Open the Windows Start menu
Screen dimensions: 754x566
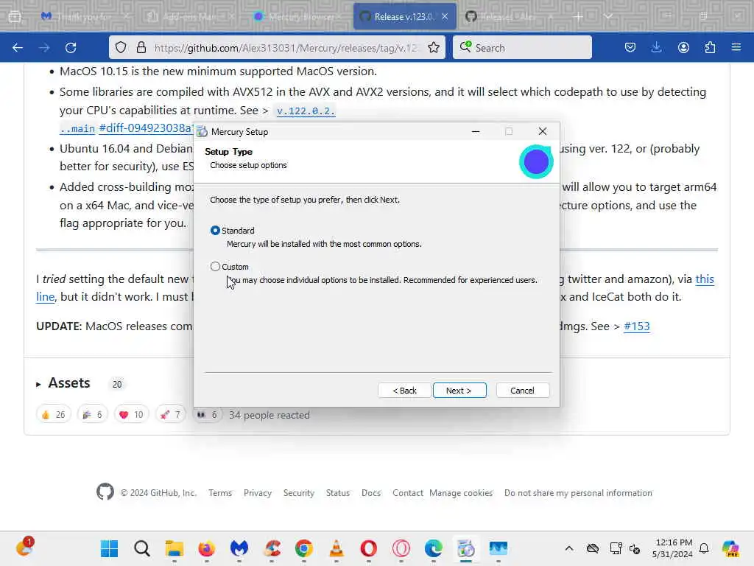coord(109,548)
